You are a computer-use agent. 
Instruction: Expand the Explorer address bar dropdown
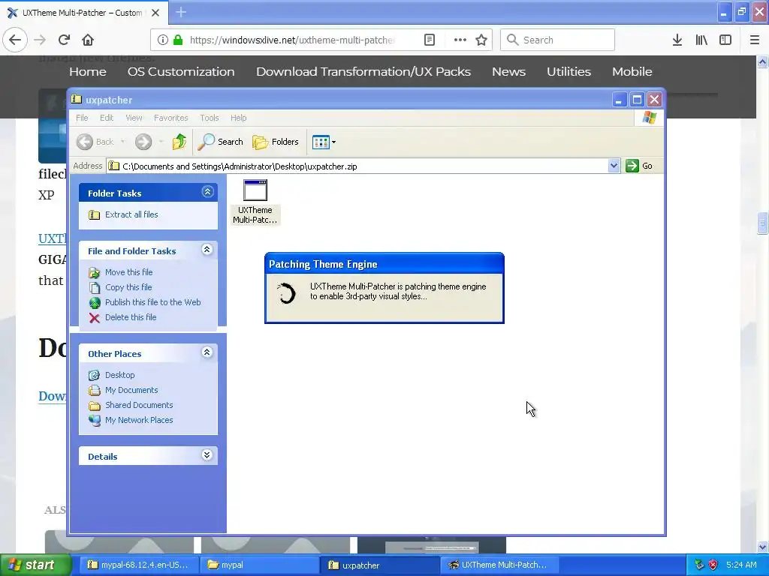(x=614, y=166)
